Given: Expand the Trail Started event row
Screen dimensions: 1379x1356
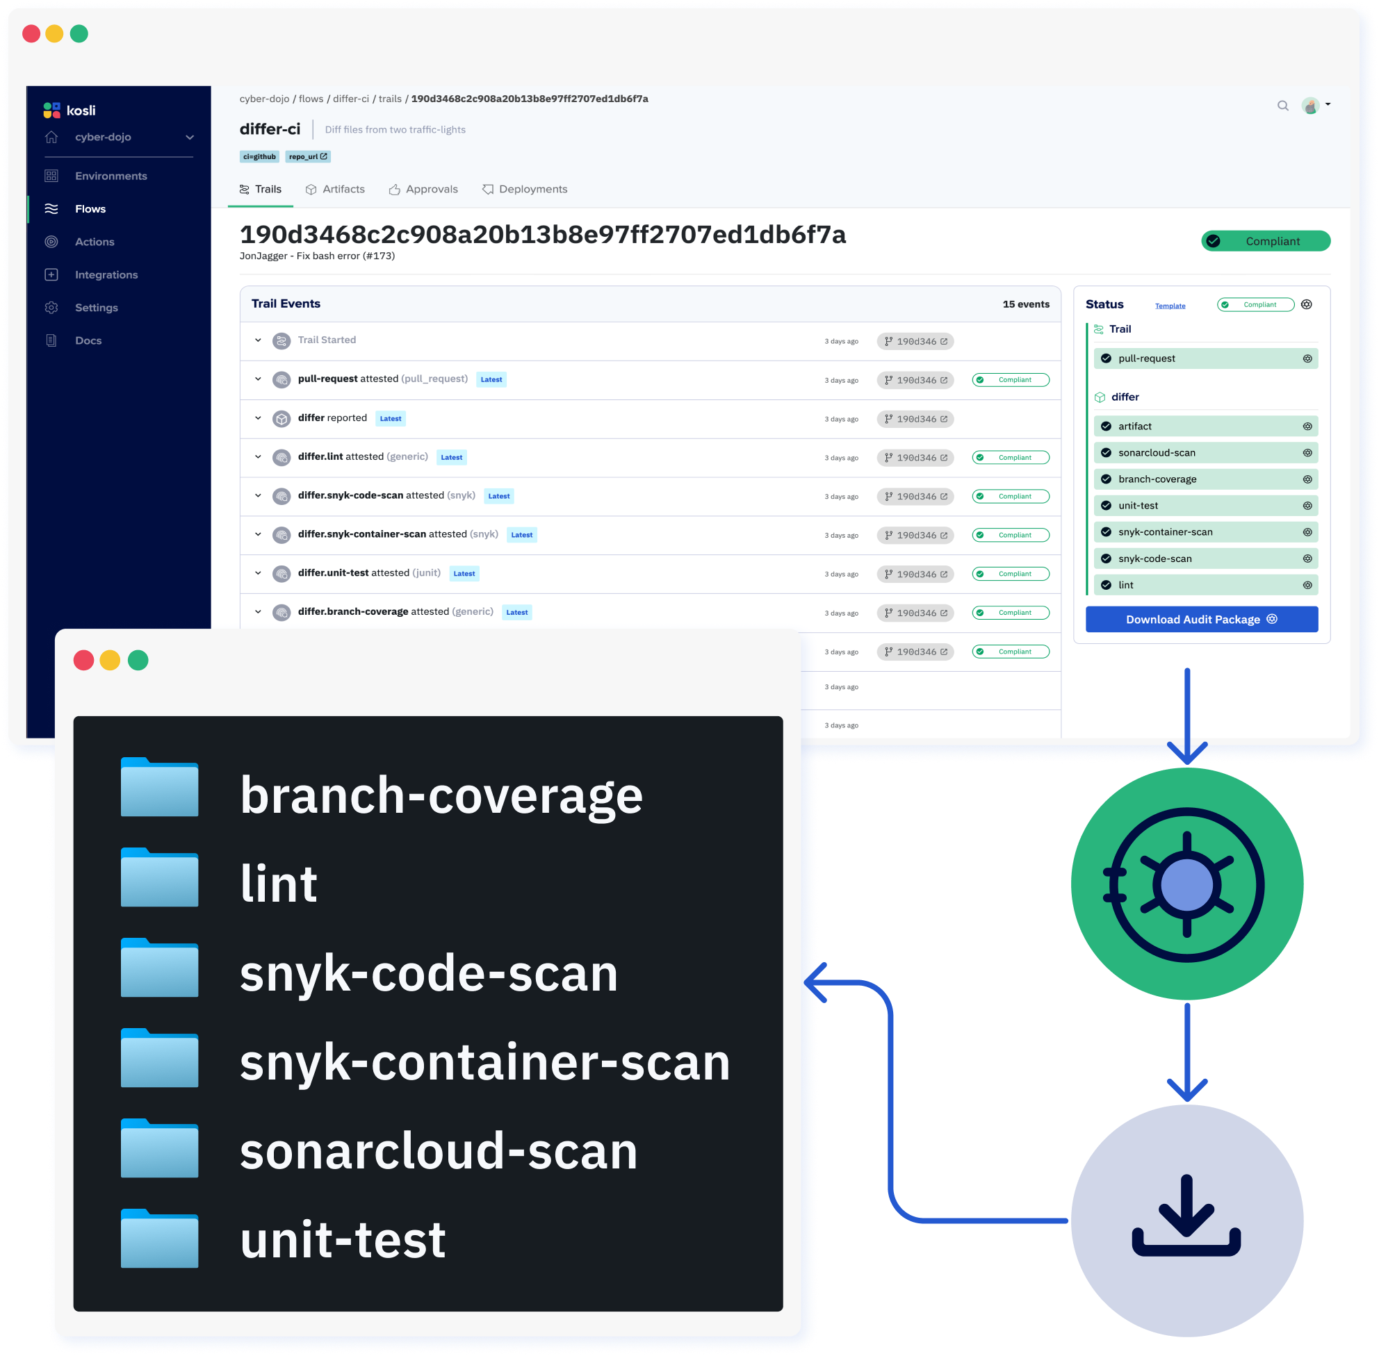Looking at the screenshot, I should coord(258,340).
